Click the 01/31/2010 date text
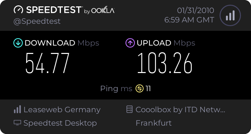 click(195, 11)
